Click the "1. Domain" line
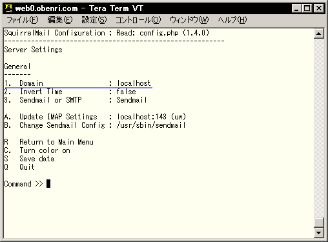 click(x=77, y=83)
